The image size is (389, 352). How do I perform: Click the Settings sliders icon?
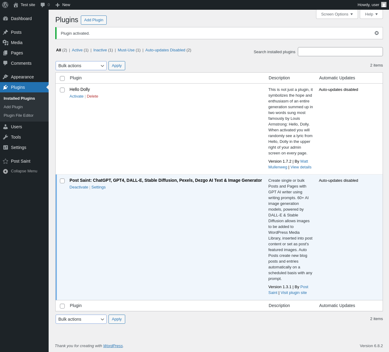[5, 147]
